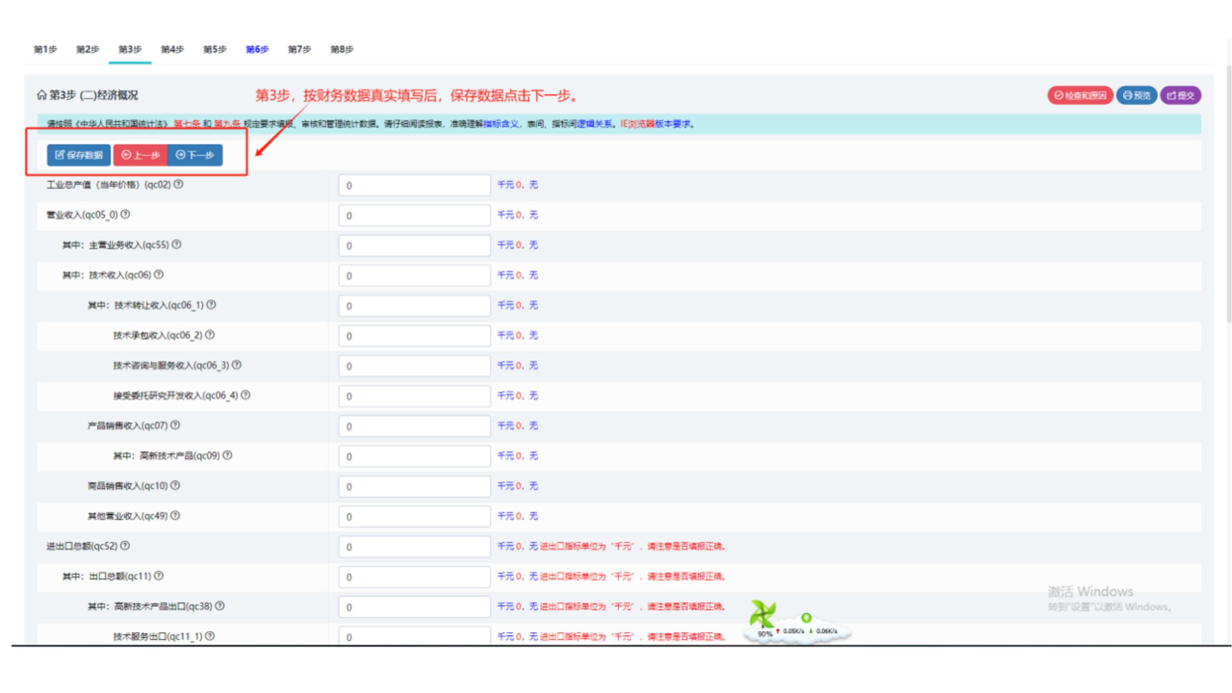Click help icon next to 高新技术产品出口 (qc38)
This screenshot has width=1232, height=693.
219,606
